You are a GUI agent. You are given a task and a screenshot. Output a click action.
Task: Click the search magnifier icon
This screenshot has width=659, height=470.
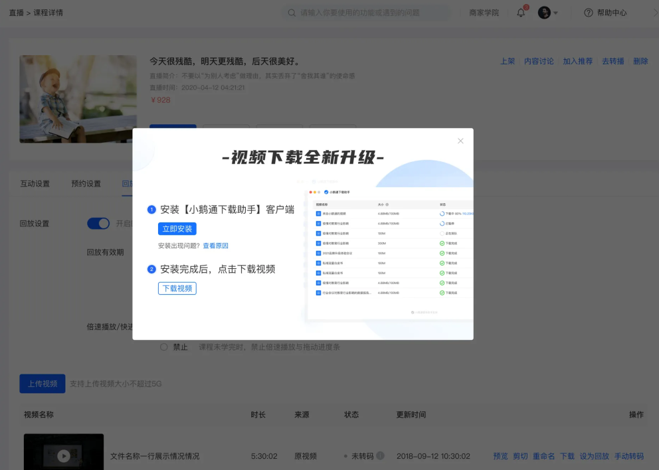click(x=292, y=13)
